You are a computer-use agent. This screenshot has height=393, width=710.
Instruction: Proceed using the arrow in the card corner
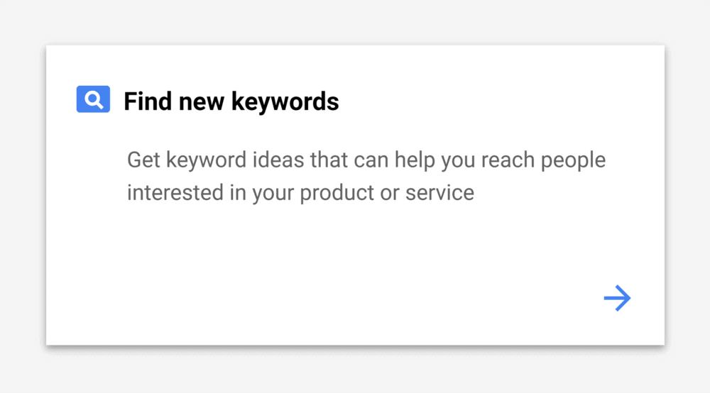click(617, 298)
